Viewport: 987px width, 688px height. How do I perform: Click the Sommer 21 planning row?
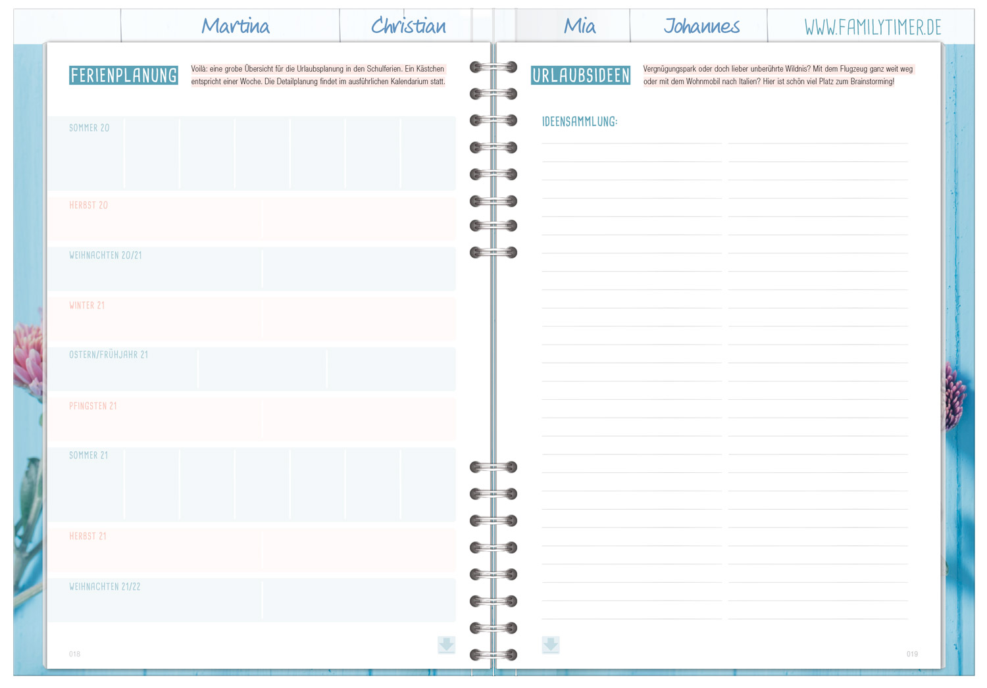coord(251,485)
